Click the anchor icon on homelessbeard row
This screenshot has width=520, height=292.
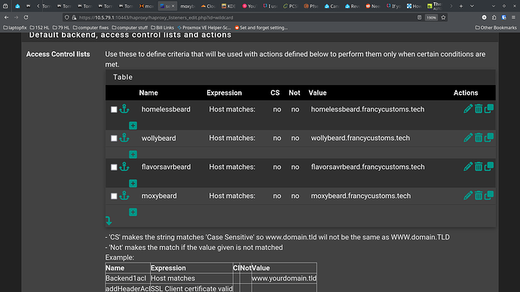coord(124,109)
